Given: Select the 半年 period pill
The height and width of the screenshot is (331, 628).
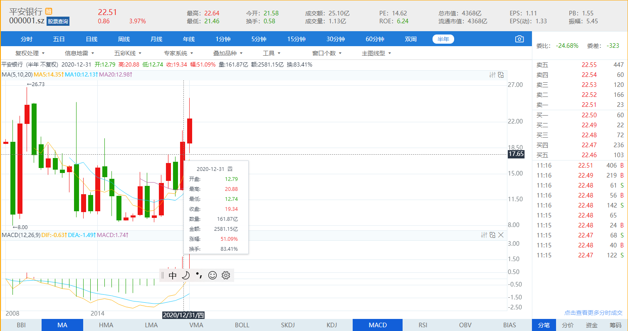Looking at the screenshot, I should coord(443,39).
